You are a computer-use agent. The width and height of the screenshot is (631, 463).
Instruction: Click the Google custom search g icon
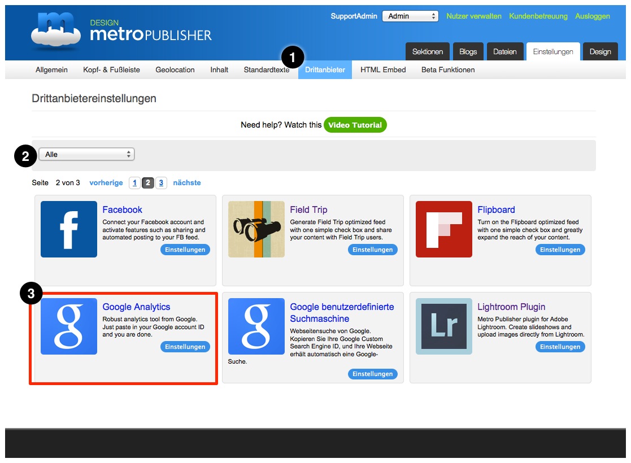(x=256, y=326)
